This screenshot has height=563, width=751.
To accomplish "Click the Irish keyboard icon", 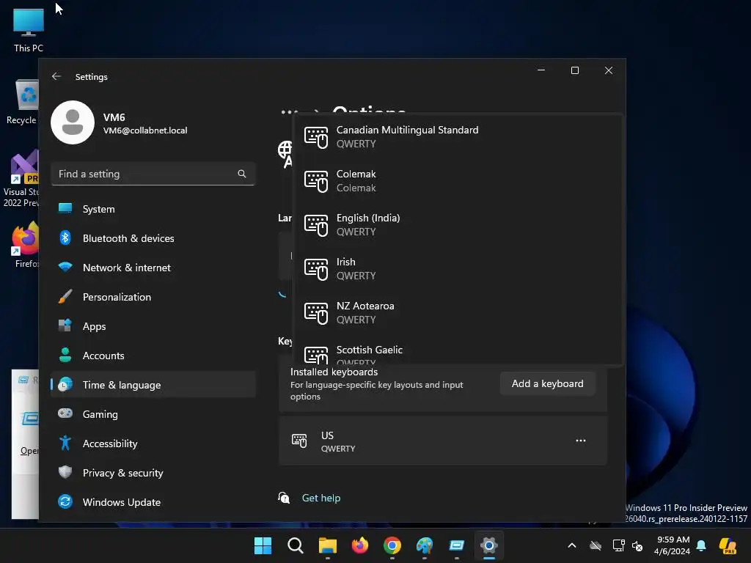I will click(316, 270).
